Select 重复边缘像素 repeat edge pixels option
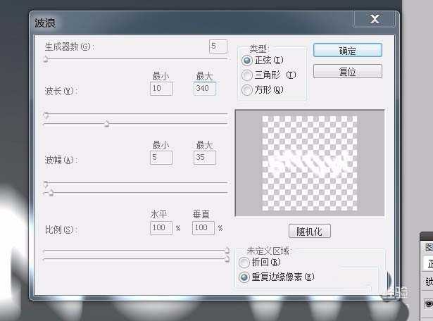 tap(244, 277)
